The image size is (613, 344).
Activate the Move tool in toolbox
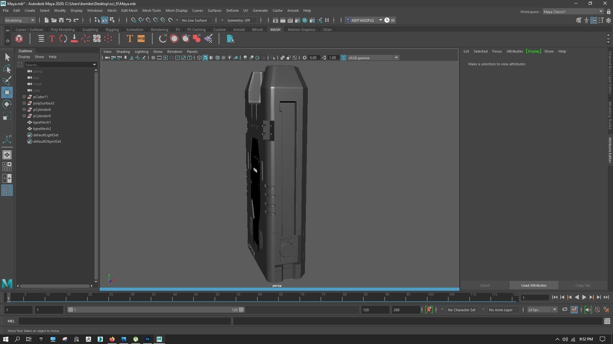(7, 92)
